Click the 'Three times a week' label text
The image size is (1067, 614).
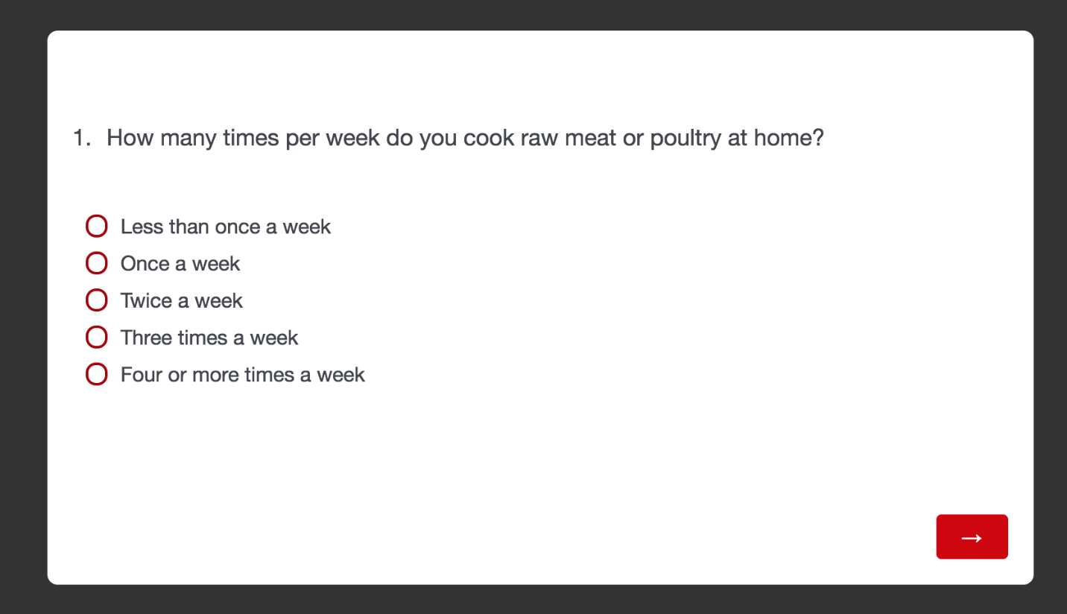pos(209,338)
